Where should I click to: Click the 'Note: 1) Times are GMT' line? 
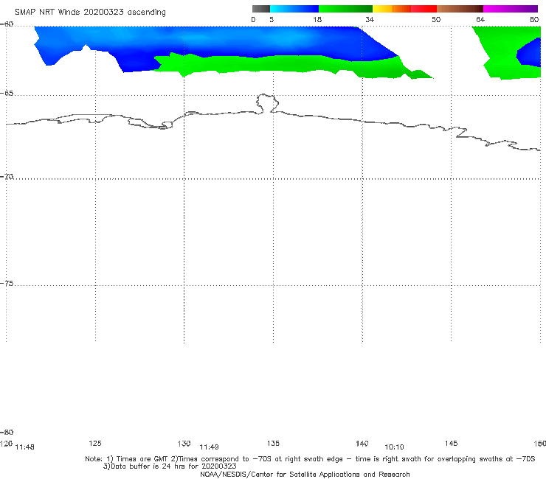pyautogui.click(x=310, y=459)
